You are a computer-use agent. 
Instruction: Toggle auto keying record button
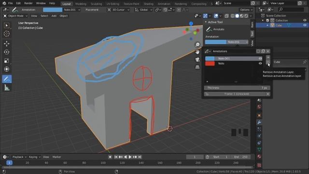pos(110,157)
